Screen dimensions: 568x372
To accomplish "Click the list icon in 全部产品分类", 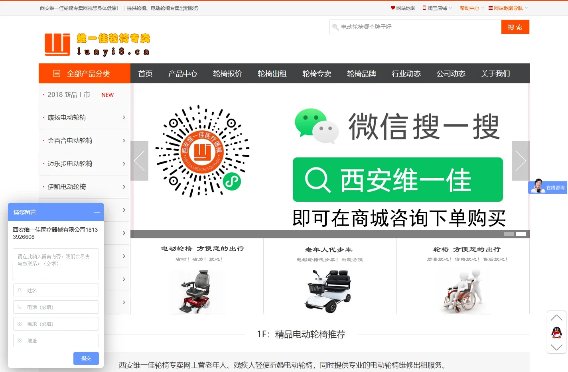I will pos(57,73).
